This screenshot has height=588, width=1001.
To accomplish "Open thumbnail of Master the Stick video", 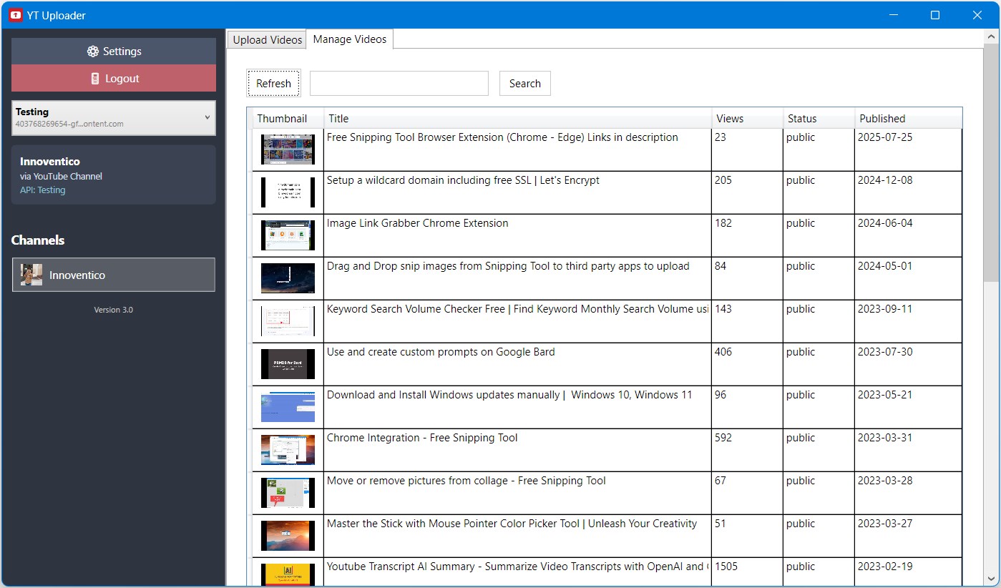I will point(288,536).
